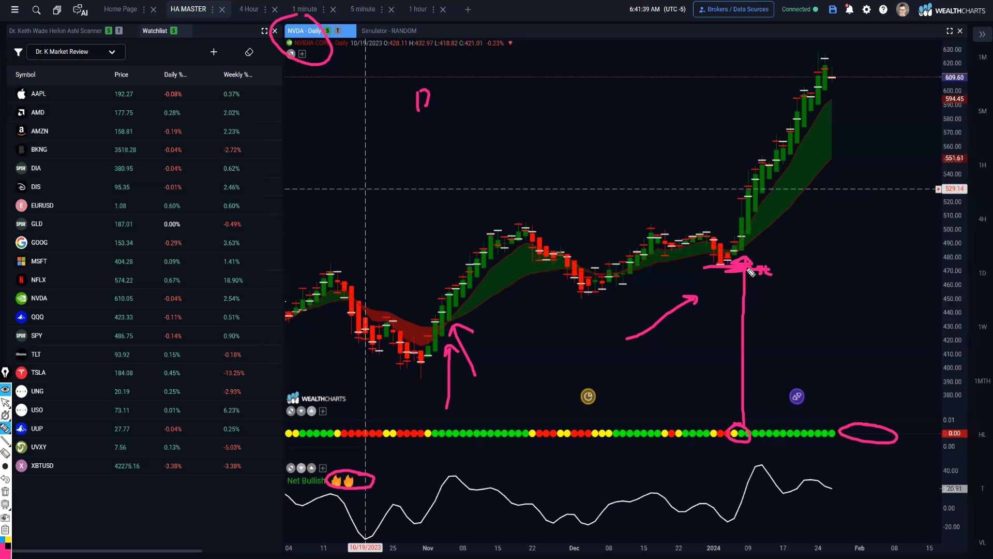Select the pen drawing tool icon
Image resolution: width=993 pixels, height=559 pixels.
(x=5, y=372)
